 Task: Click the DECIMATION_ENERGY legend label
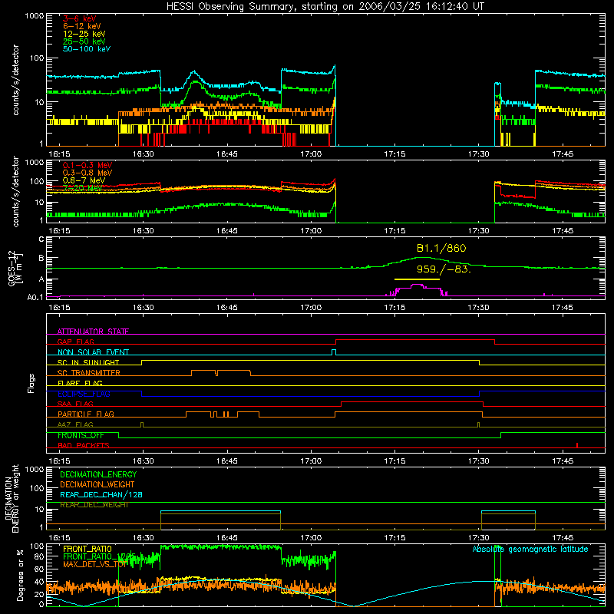point(98,474)
